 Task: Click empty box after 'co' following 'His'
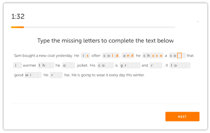coord(108,65)
